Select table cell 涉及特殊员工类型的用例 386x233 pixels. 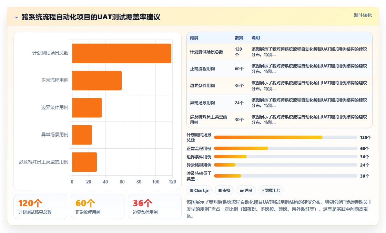209,119
